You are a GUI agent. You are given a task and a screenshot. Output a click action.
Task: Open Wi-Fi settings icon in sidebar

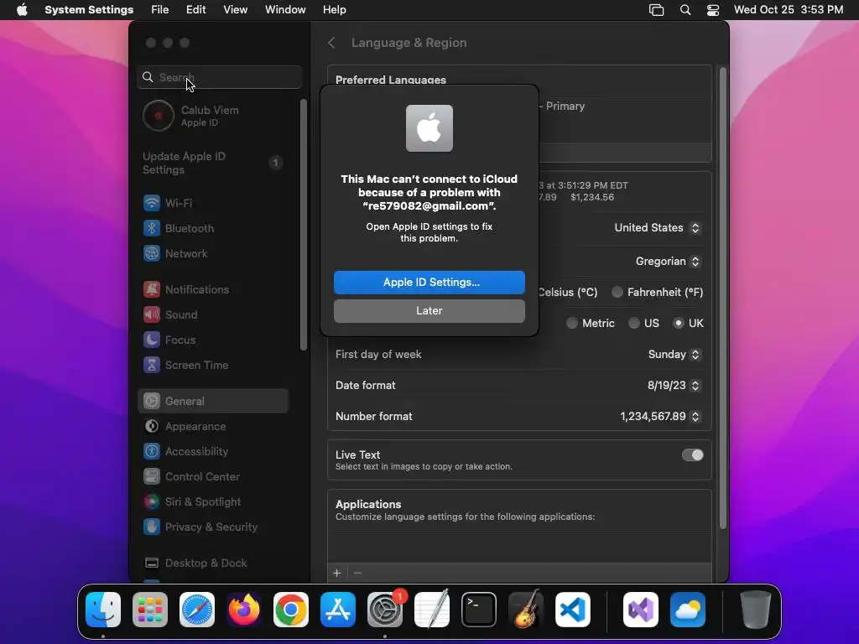152,203
